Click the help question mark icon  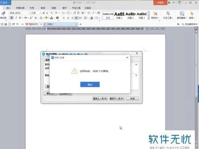(173, 2)
